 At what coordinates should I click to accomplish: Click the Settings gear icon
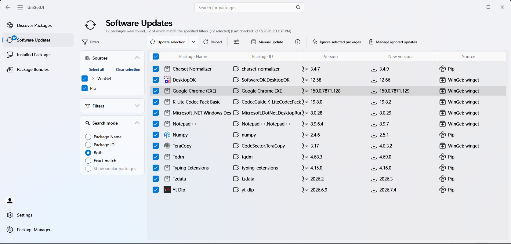tap(10, 215)
